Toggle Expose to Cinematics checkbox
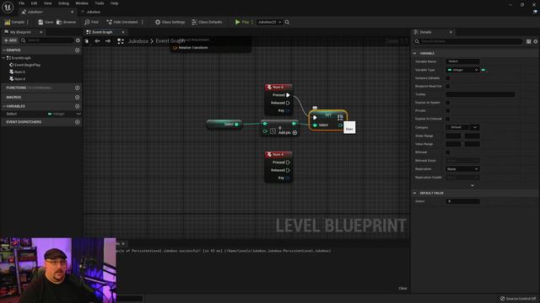Screen dimensions: 540x303 click(x=447, y=119)
